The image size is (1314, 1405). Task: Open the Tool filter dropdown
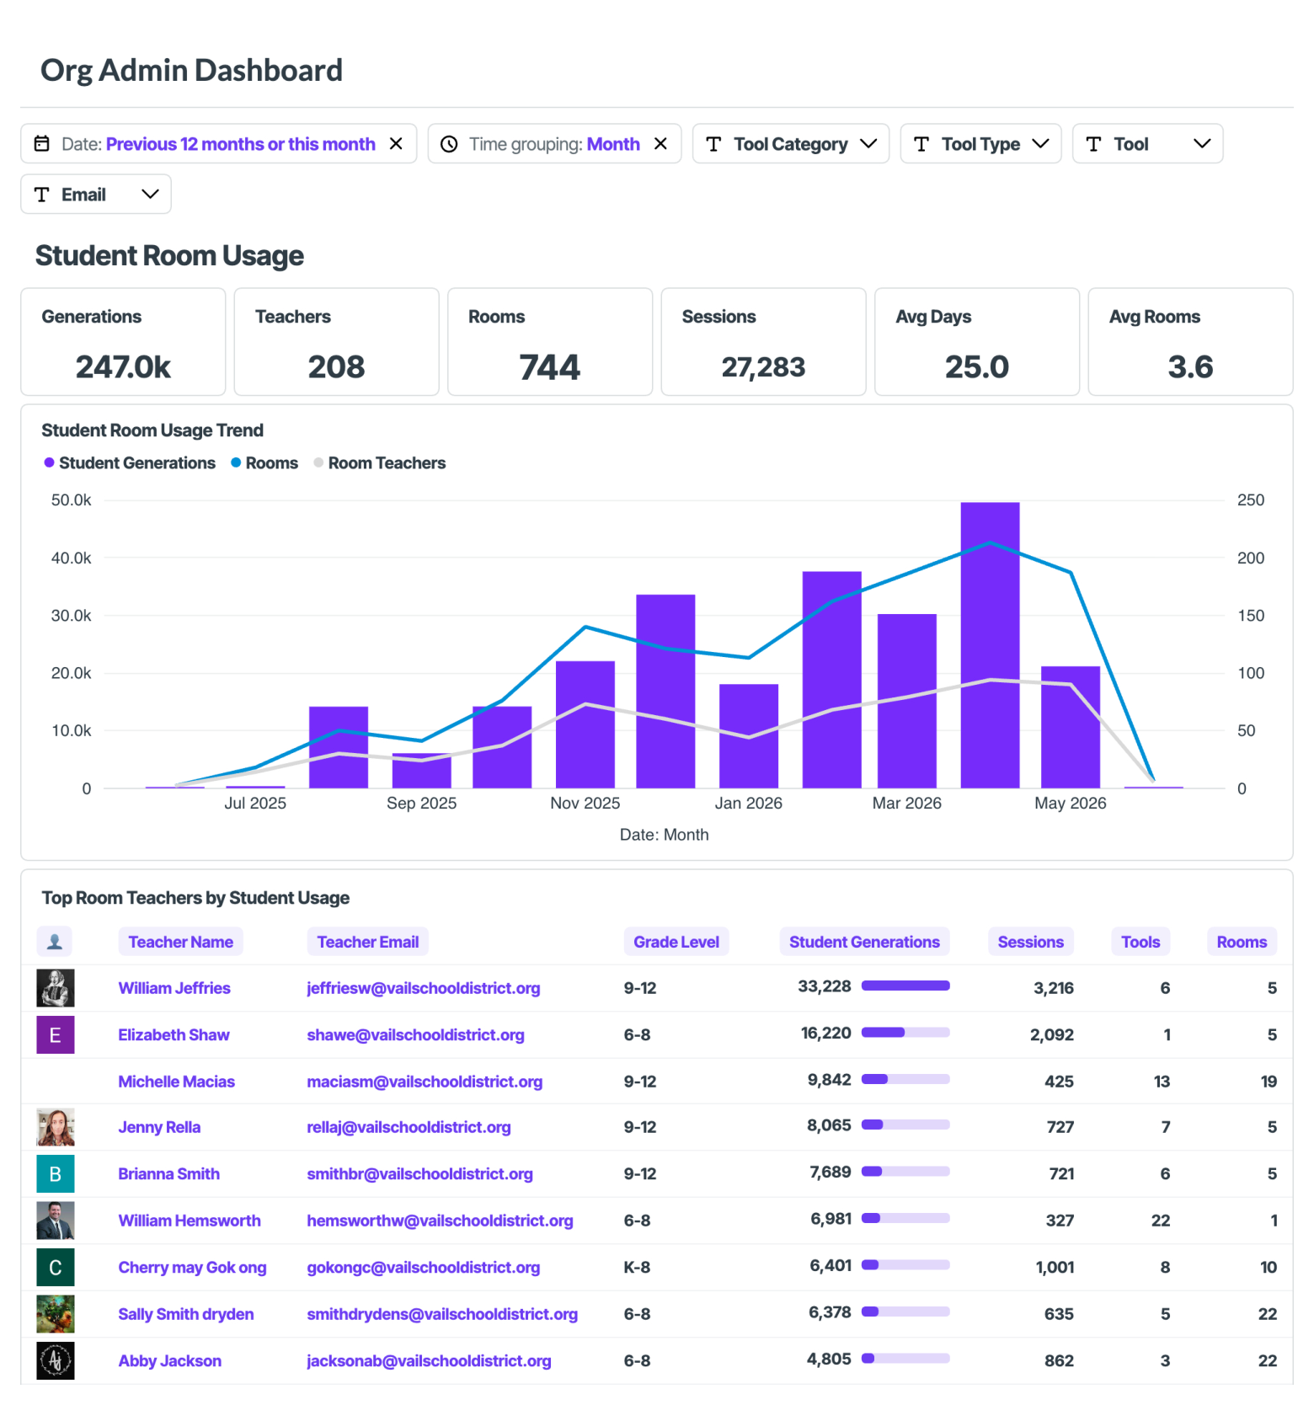[1148, 144]
